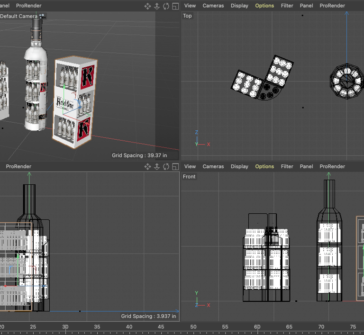This screenshot has height=335, width=364.
Task: Click frame 60 on the timeline ruler
Action: pyautogui.click(x=257, y=327)
